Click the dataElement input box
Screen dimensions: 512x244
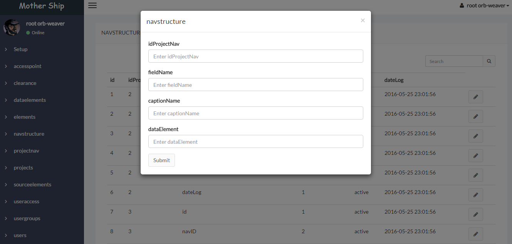[255, 141]
